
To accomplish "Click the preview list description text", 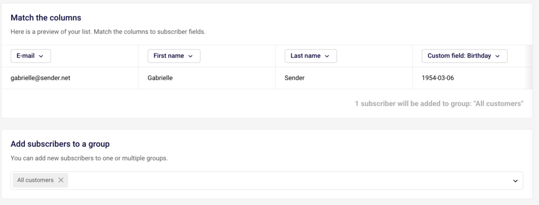I will (x=108, y=32).
